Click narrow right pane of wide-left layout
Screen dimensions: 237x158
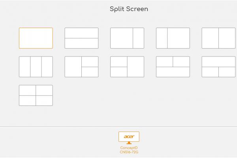tap(139, 38)
